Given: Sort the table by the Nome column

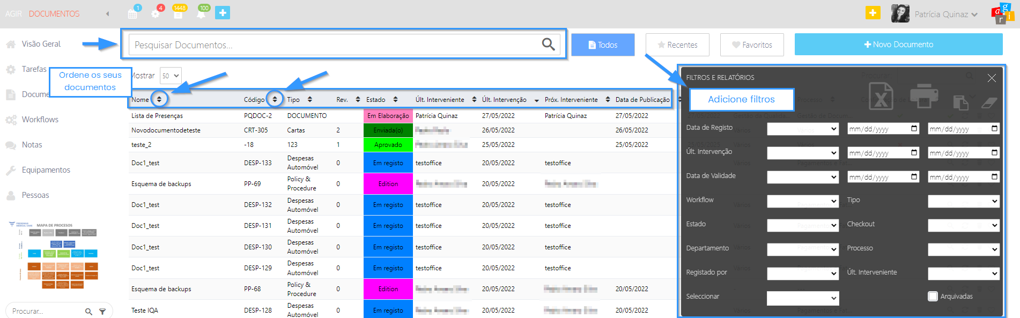Looking at the screenshot, I should 159,99.
